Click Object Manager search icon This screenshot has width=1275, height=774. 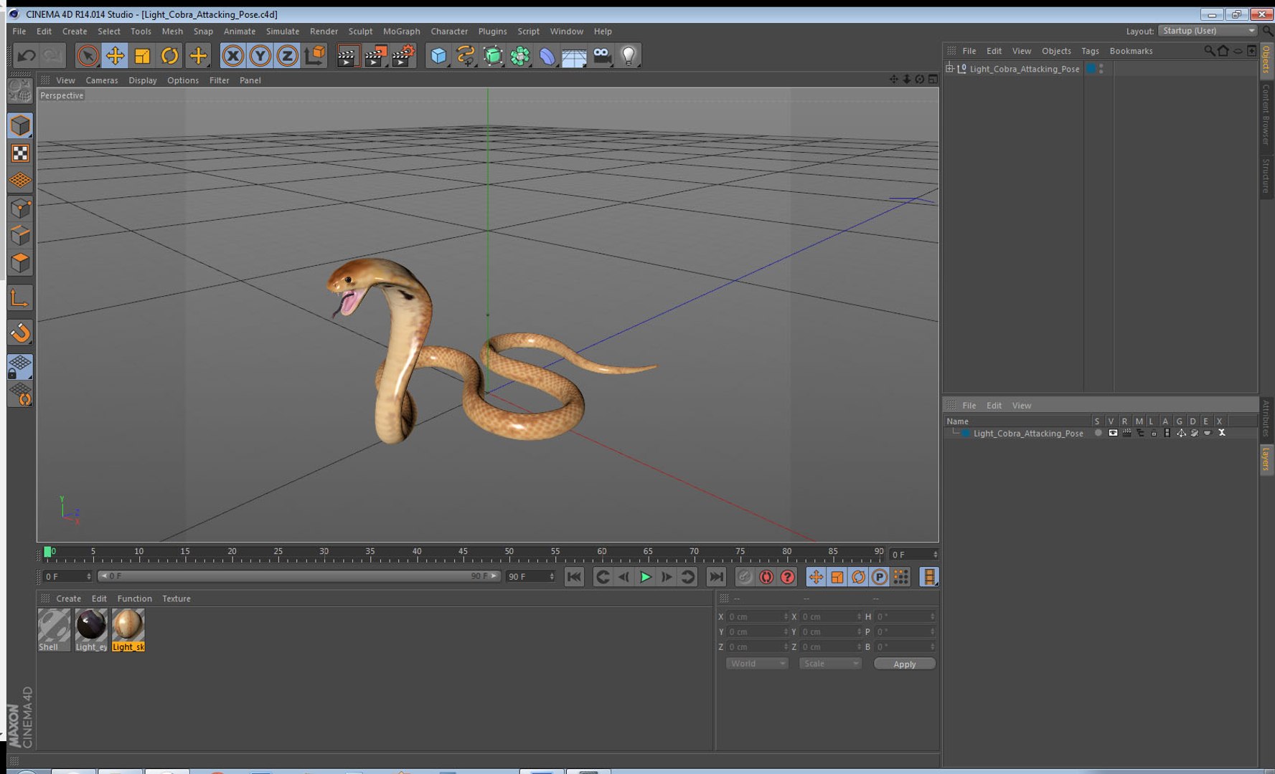click(x=1209, y=51)
